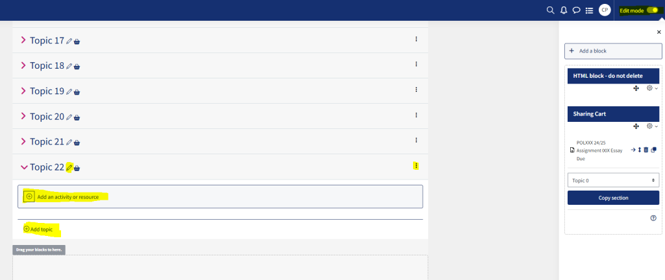This screenshot has width=665, height=280.
Task: Open the messages speech bubble icon
Action: [576, 10]
